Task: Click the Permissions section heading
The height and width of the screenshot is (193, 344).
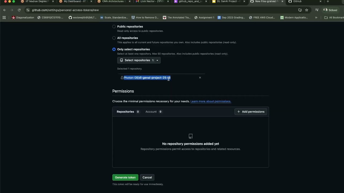Action: [123, 91]
